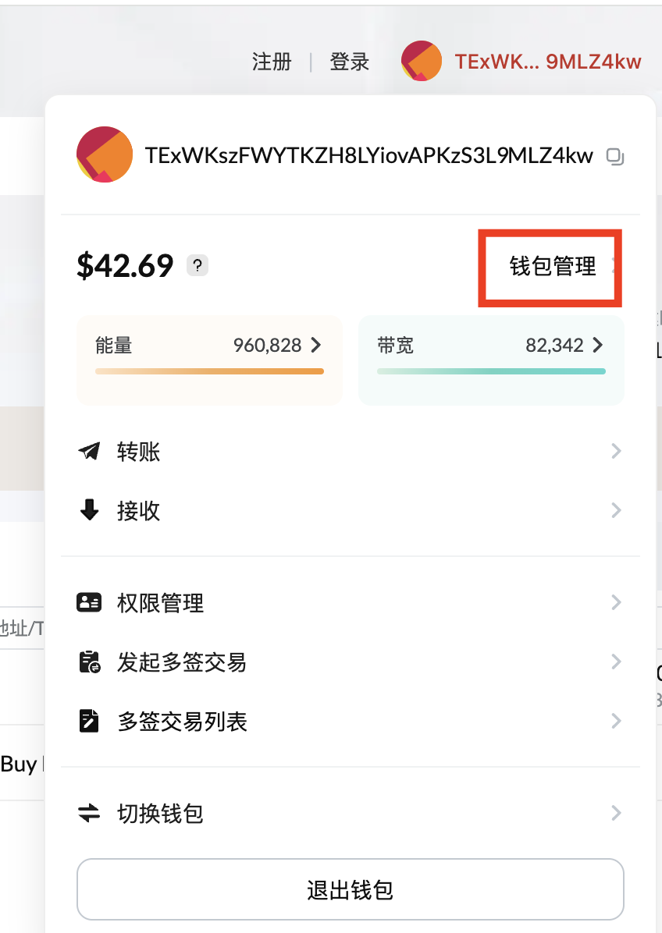Select the paper-plane transfer icon next to 转账
This screenshot has width=662, height=933.
(89, 451)
